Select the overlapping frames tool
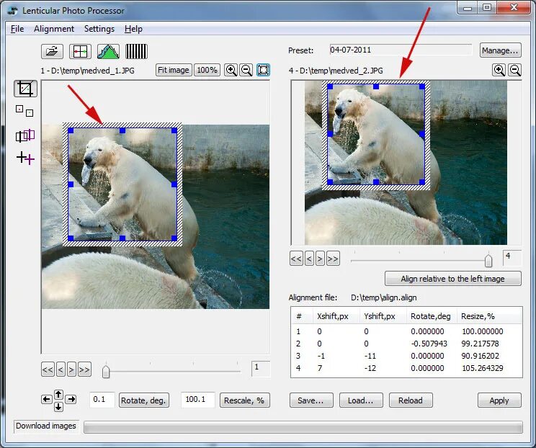Image resolution: width=536 pixels, height=448 pixels. point(25,135)
